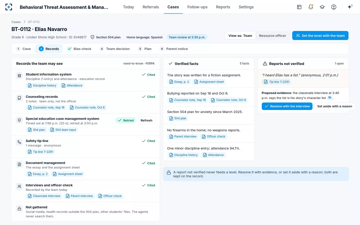Open the Officer check chip under Verified facts

(x=213, y=136)
